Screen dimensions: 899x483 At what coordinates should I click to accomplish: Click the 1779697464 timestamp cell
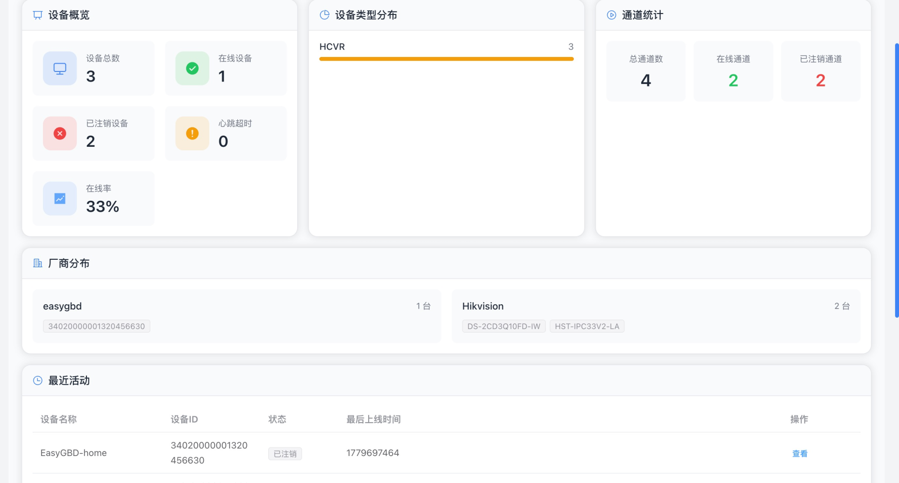pos(373,453)
